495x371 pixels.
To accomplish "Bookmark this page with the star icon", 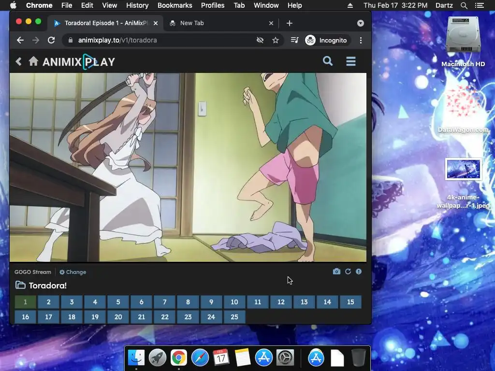I will [x=275, y=40].
